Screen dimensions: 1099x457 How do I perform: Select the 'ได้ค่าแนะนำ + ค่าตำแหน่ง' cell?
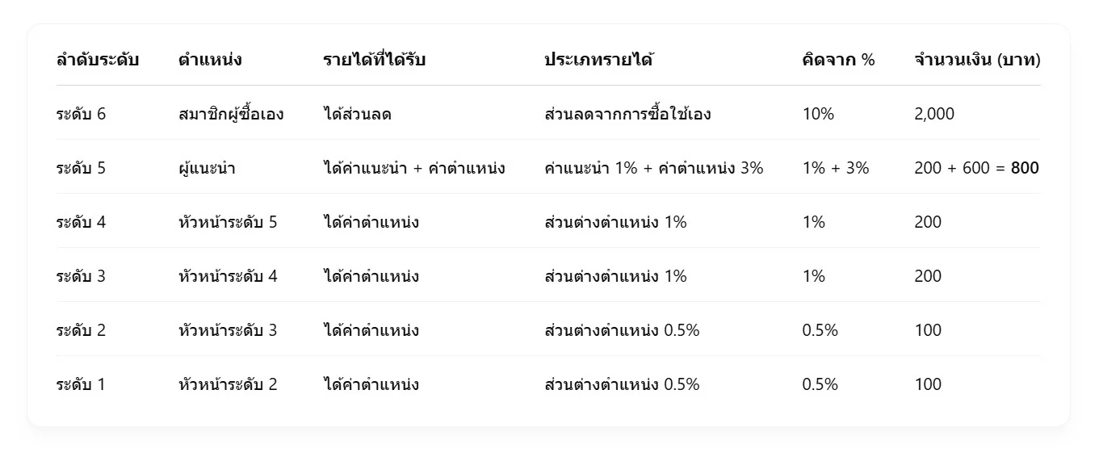click(413, 168)
